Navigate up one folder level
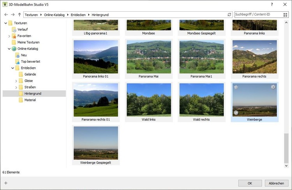Viewport: 292px width, 190px height. pos(19,14)
